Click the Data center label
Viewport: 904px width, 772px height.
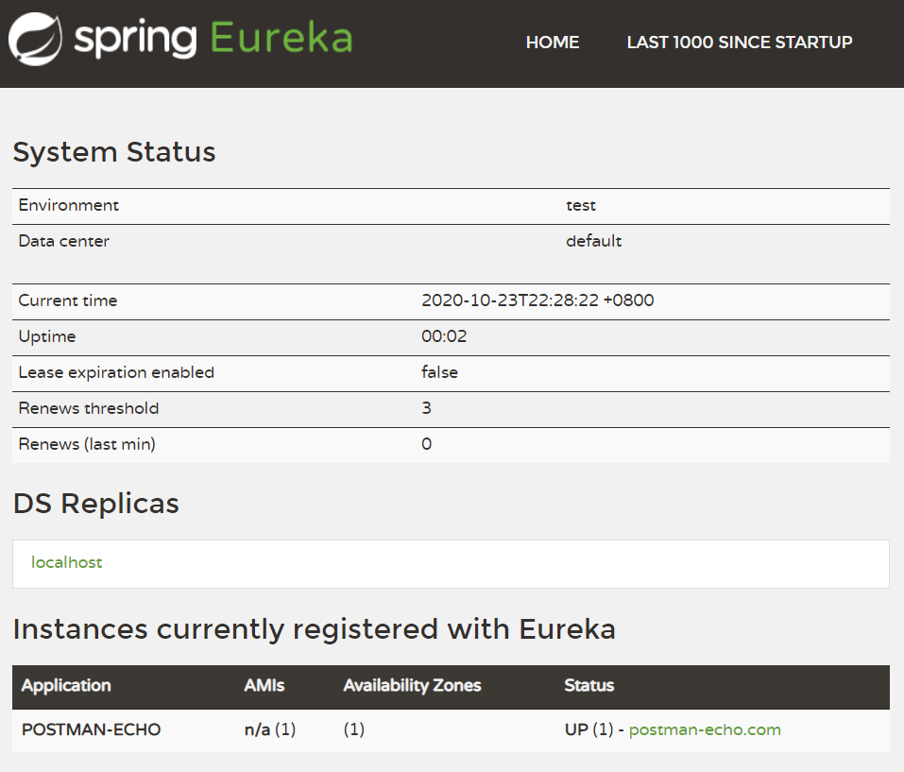coord(64,241)
